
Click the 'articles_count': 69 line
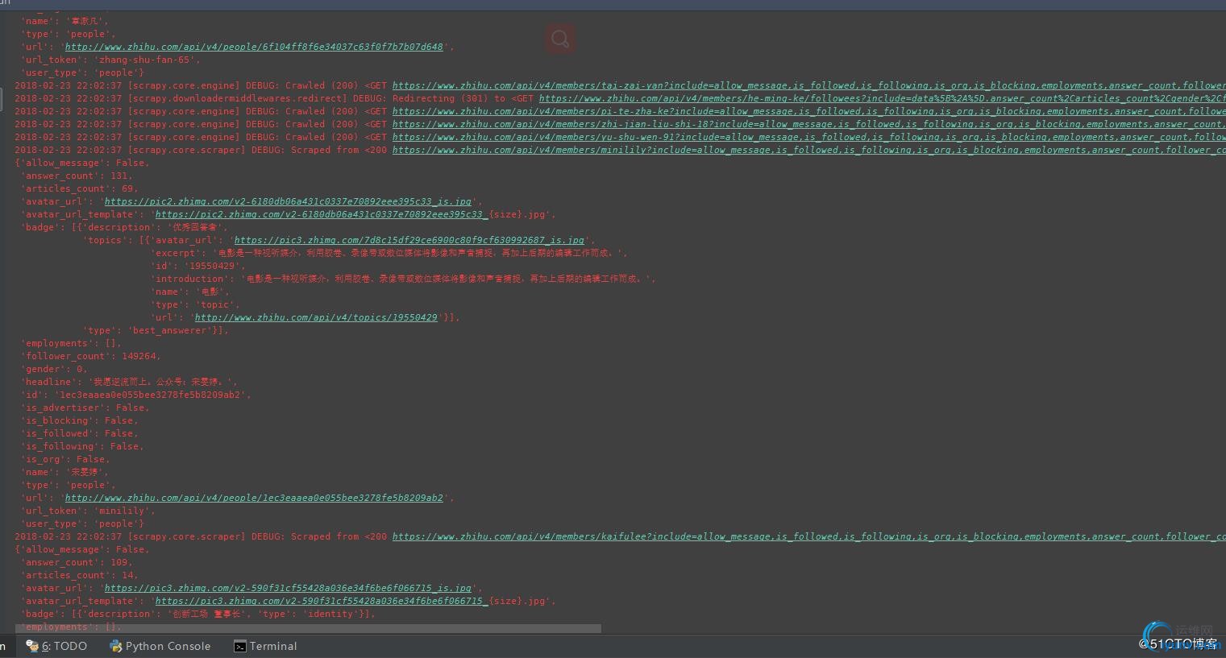[79, 188]
